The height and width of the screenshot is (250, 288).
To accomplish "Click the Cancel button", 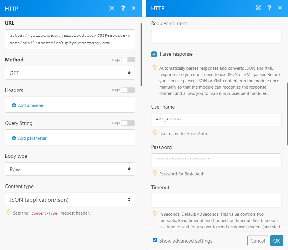I will pyautogui.click(x=258, y=241).
